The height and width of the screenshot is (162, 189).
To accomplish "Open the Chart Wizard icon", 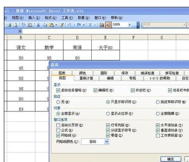I will click(x=102, y=25).
